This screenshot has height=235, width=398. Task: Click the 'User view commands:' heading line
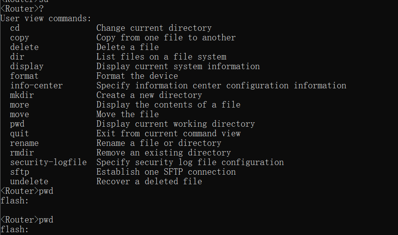pos(46,18)
